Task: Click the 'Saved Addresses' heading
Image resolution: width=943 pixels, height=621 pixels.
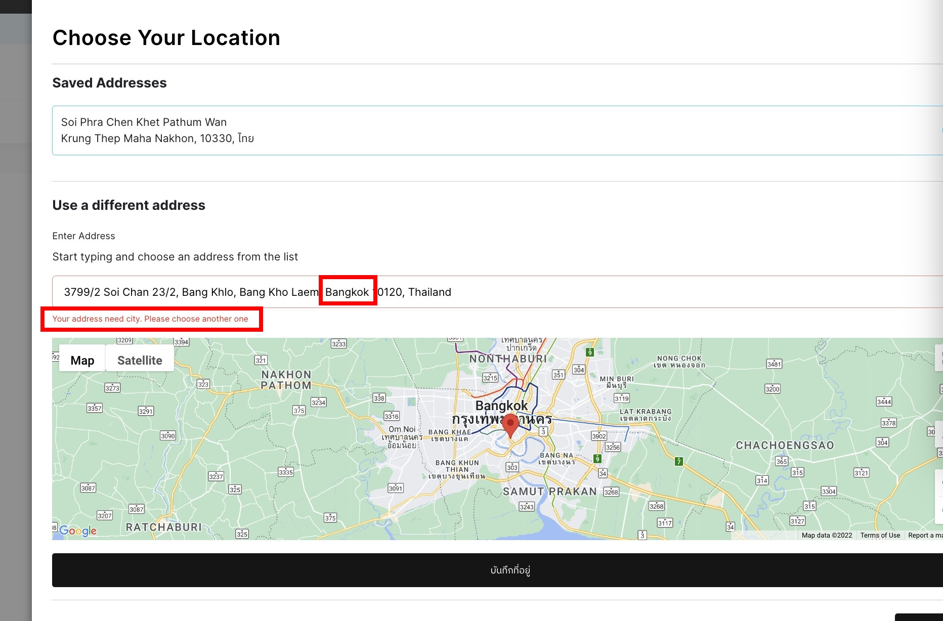Action: [x=109, y=83]
